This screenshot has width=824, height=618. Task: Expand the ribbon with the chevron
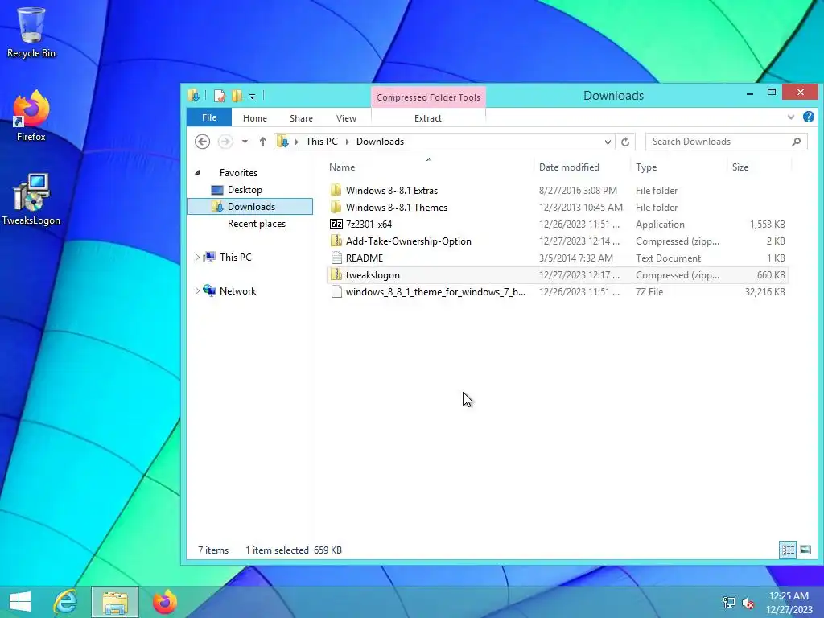[x=790, y=117]
